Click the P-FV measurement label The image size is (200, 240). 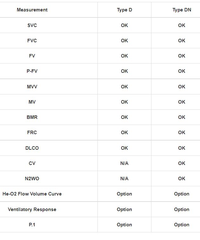32,71
